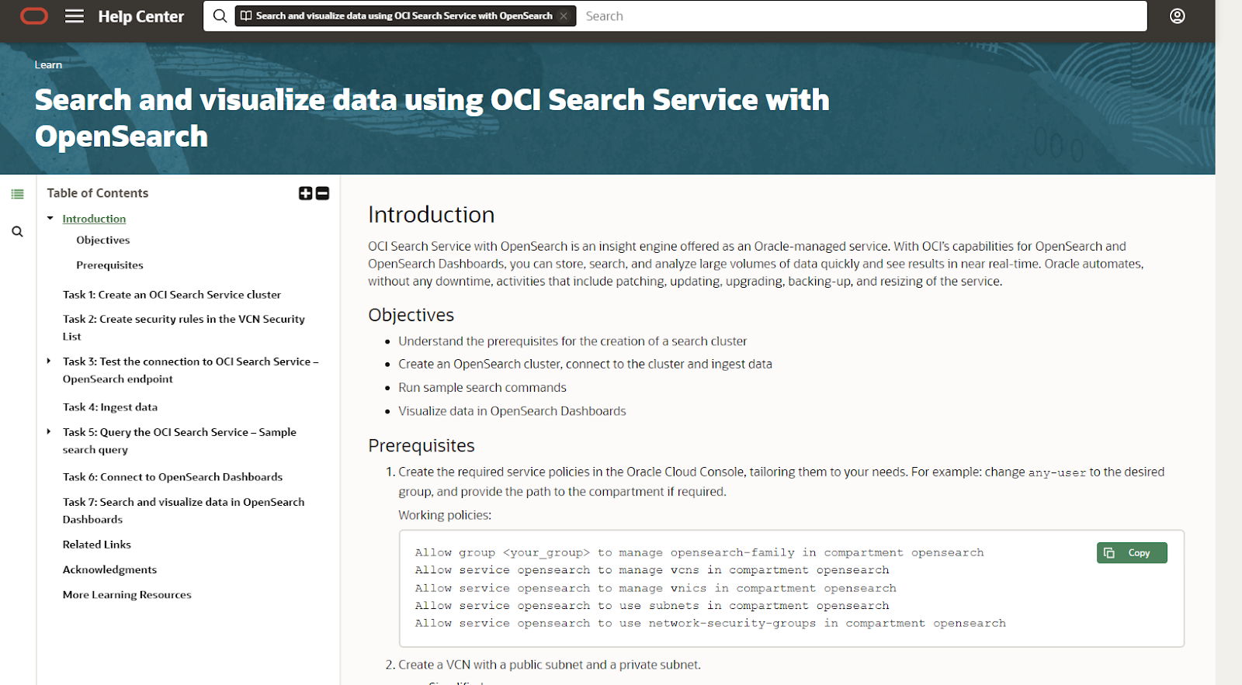Open the Introduction contents link

pyautogui.click(x=94, y=219)
